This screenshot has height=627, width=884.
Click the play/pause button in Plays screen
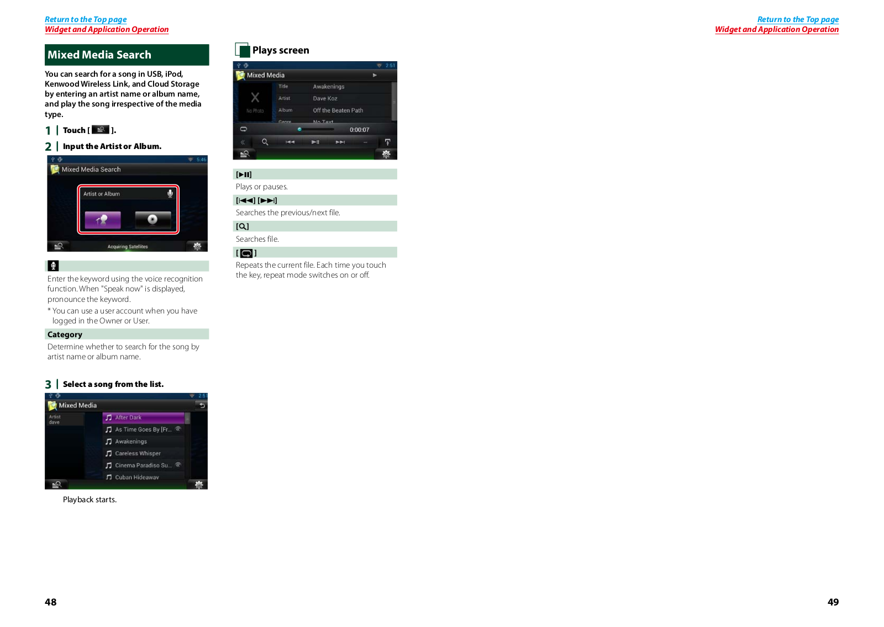315,142
